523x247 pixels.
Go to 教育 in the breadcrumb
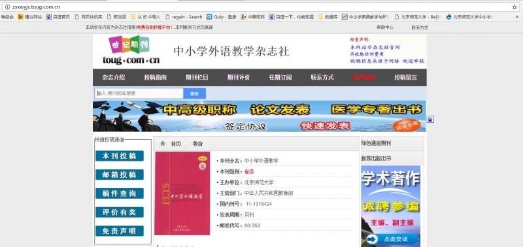pos(198,144)
